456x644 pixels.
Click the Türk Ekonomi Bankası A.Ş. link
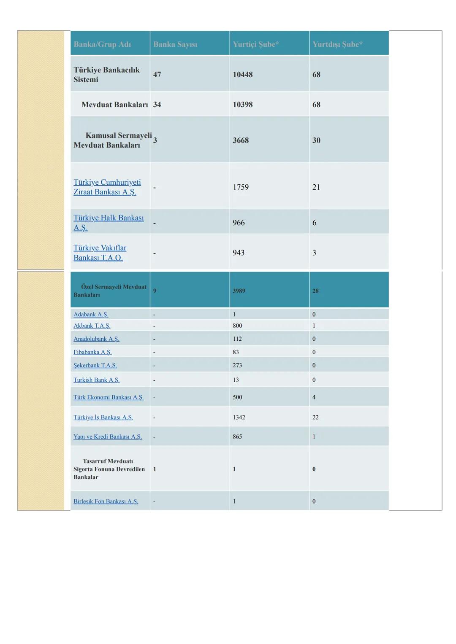pyautogui.click(x=109, y=397)
